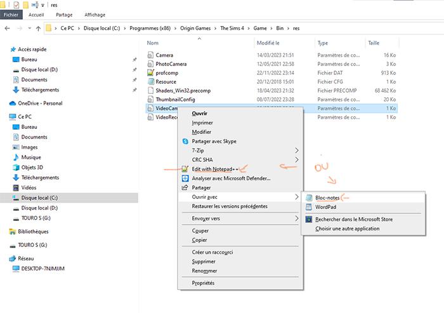The height and width of the screenshot is (313, 444).
Task: Expand the Ouvrir avec submenu arrow
Action: pyautogui.click(x=296, y=197)
